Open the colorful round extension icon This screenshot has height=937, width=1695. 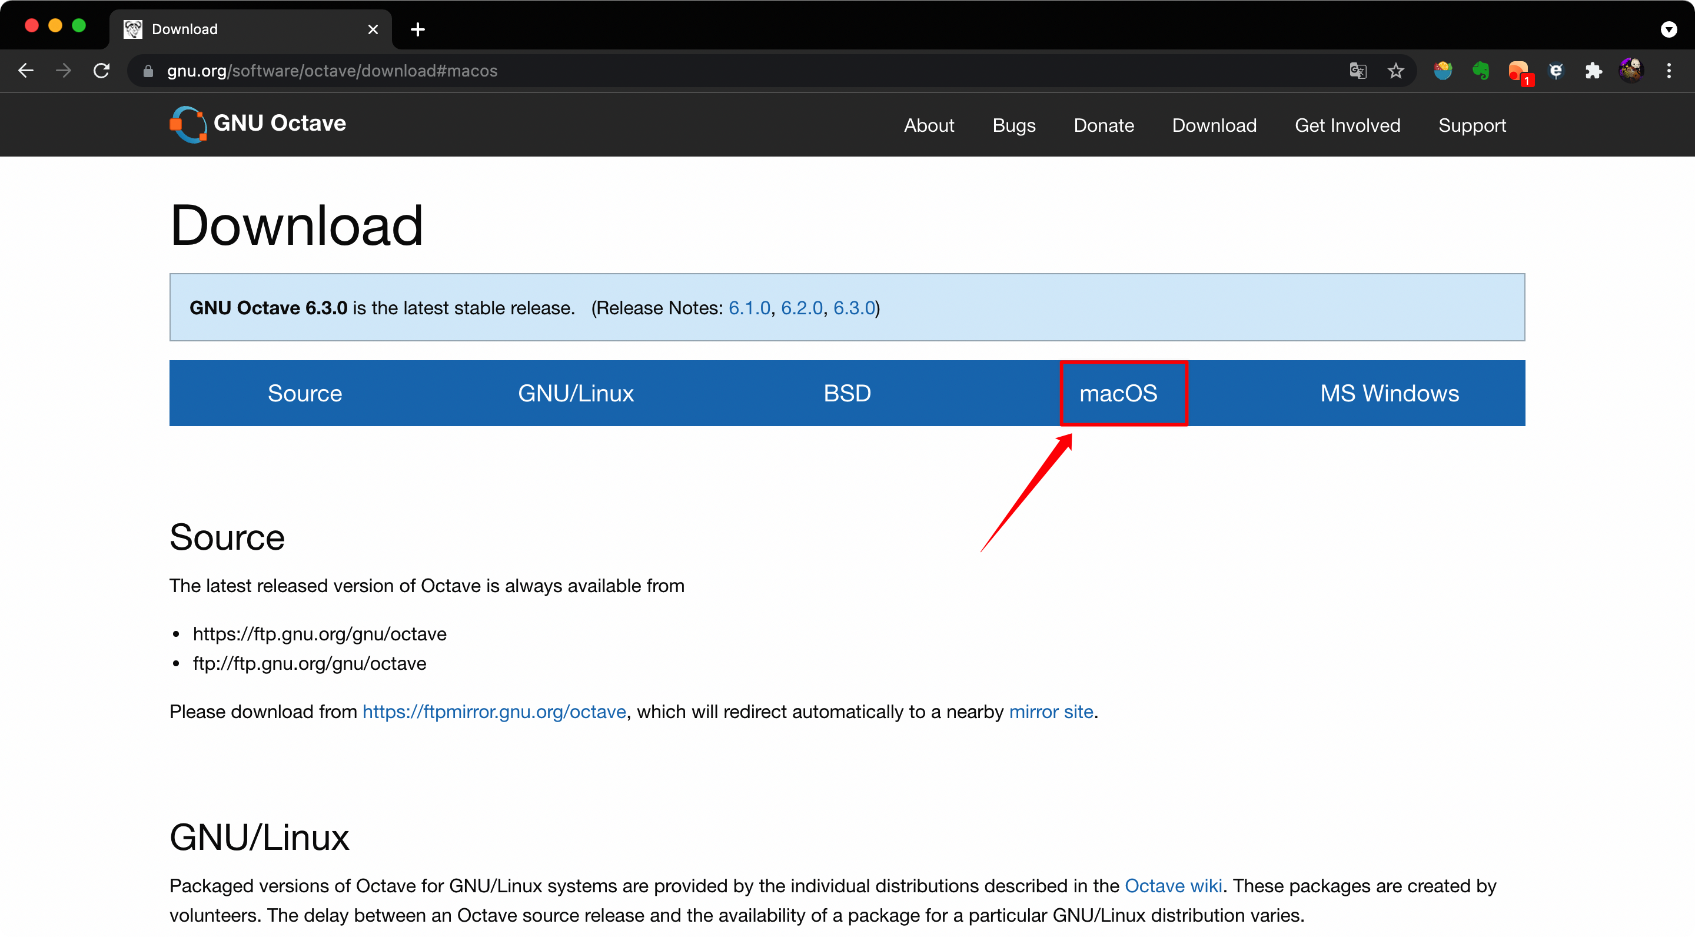pos(1443,71)
